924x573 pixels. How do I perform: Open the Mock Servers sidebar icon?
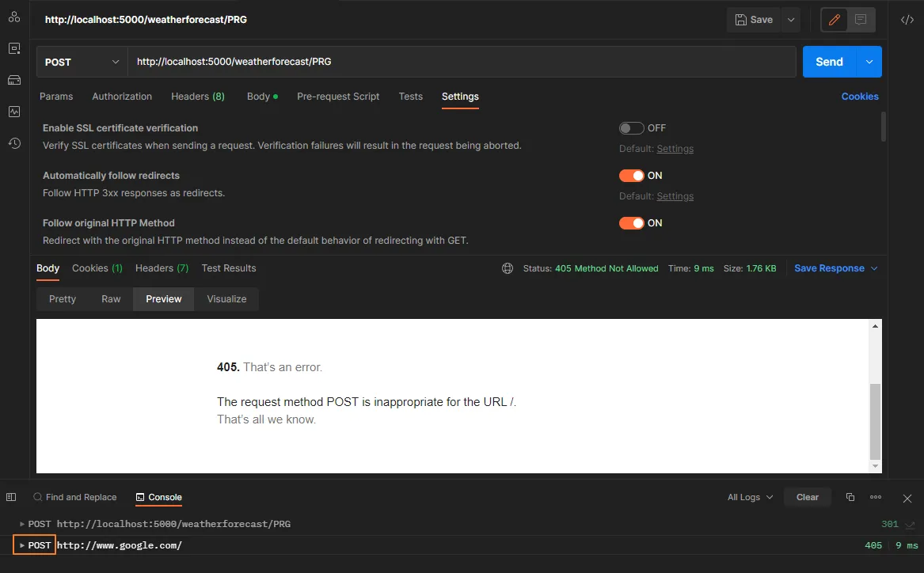(x=14, y=80)
